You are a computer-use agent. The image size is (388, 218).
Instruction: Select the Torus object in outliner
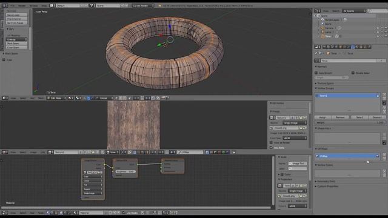point(328,36)
